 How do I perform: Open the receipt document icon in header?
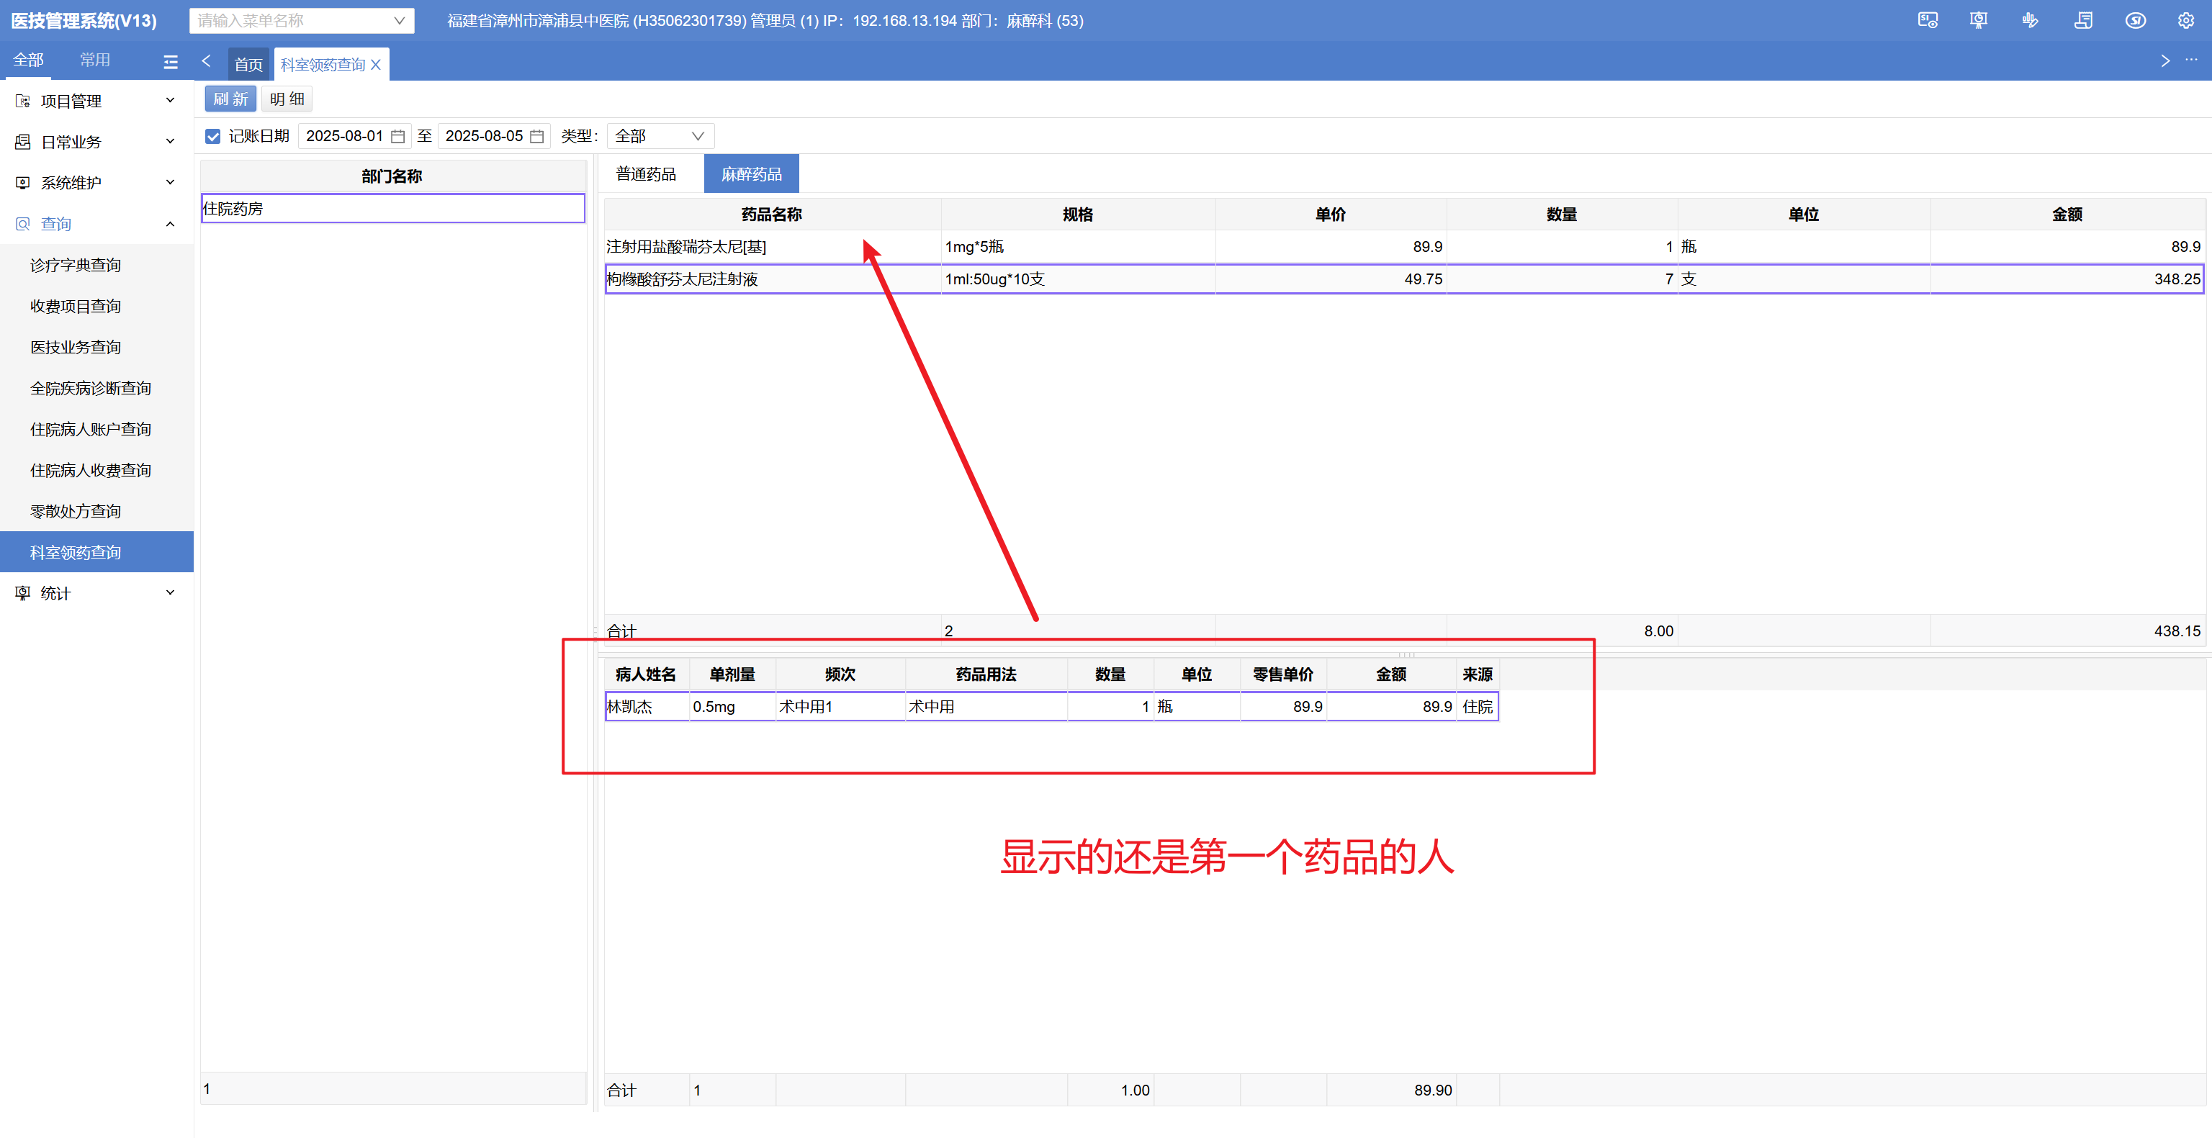click(x=2083, y=21)
